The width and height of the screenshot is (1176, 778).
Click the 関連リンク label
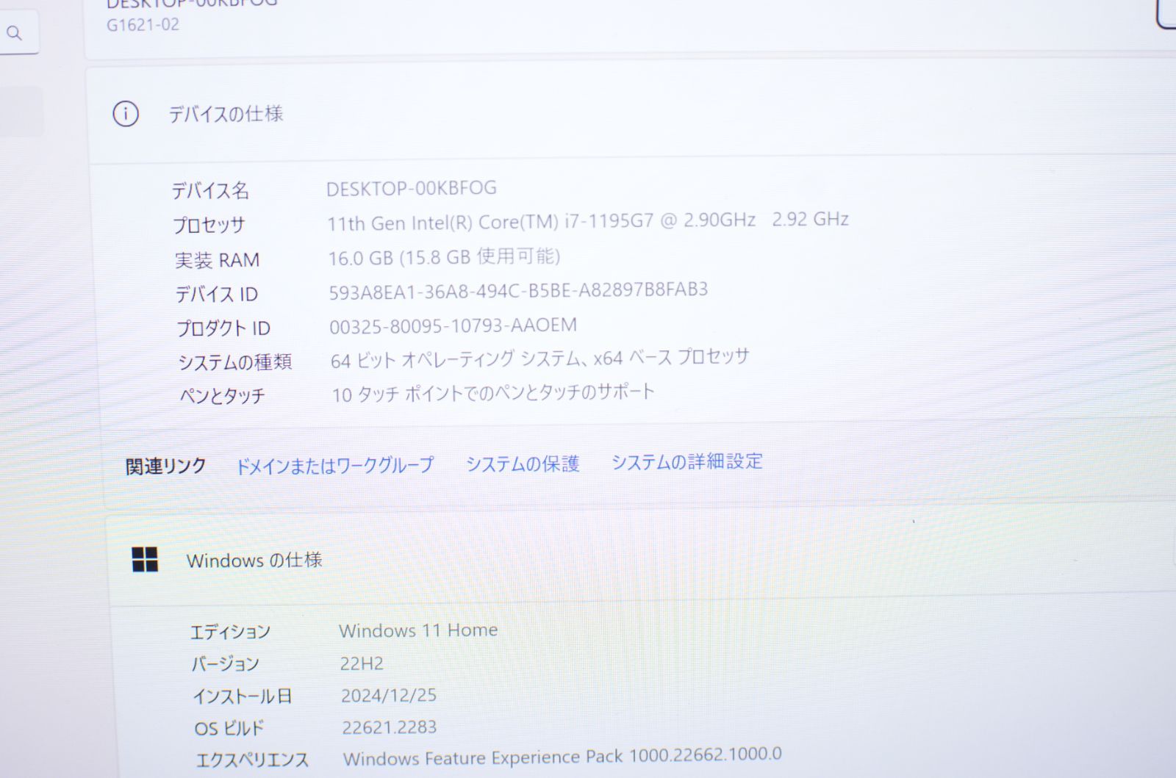pos(165,466)
